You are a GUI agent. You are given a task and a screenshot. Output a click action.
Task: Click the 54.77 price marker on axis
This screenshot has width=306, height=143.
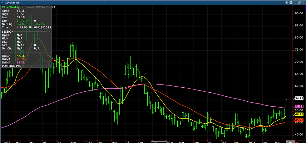pos(299,99)
